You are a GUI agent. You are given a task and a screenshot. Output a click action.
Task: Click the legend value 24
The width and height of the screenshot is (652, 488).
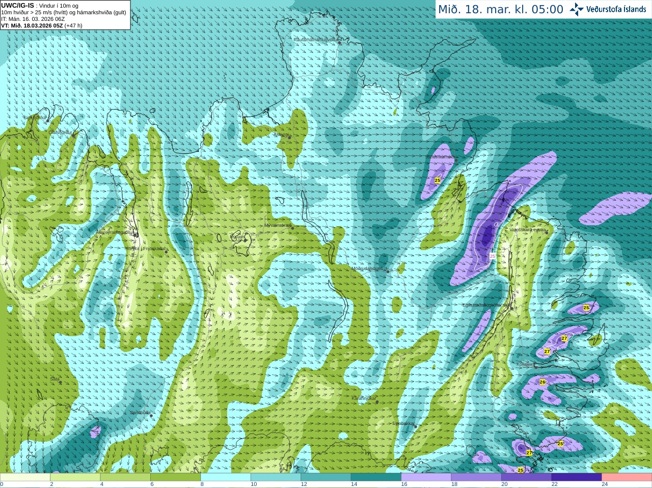(x=605, y=484)
